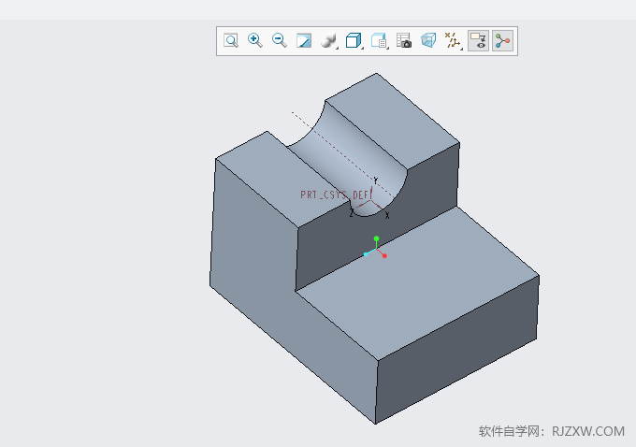Screen dimensions: 636x447
Task: Enable Perspective View from the toolbar
Action: coord(428,40)
